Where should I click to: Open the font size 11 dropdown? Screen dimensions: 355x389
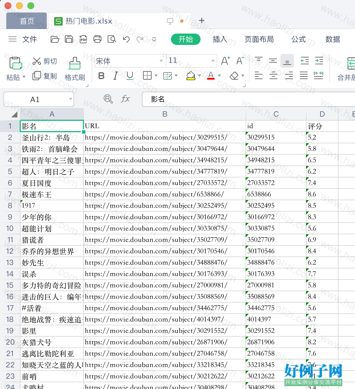pyautogui.click(x=213, y=61)
